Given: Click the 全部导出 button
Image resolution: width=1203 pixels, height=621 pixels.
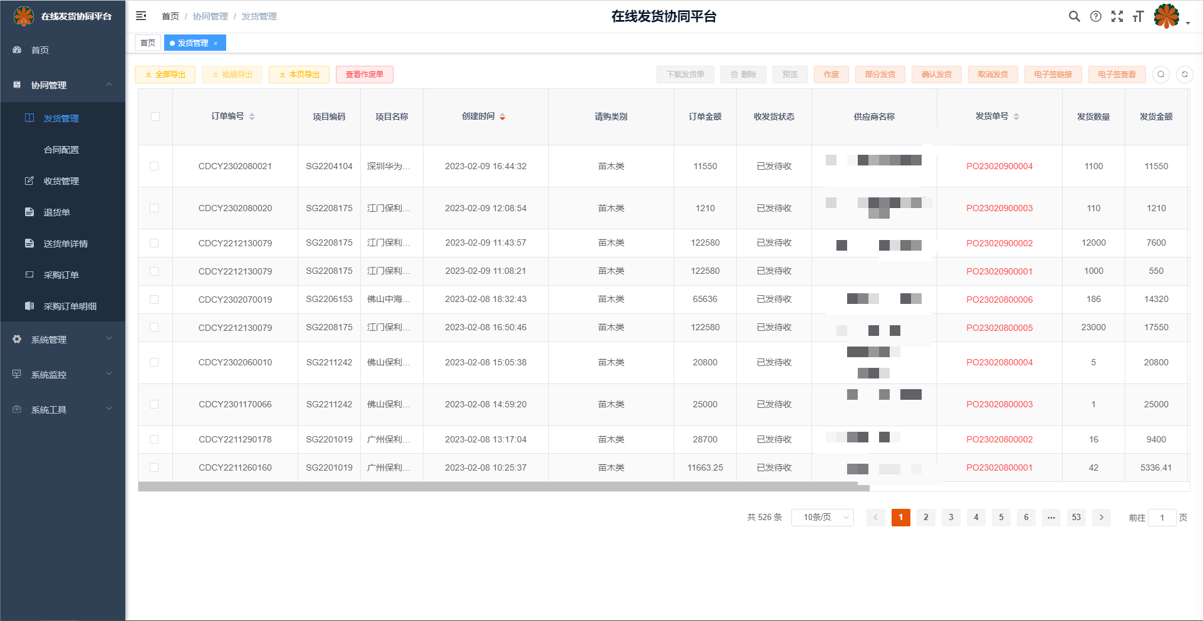Looking at the screenshot, I should 165,75.
